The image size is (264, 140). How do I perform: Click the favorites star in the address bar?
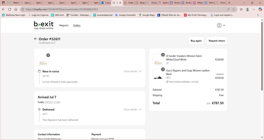pyautogui.click(x=234, y=9)
